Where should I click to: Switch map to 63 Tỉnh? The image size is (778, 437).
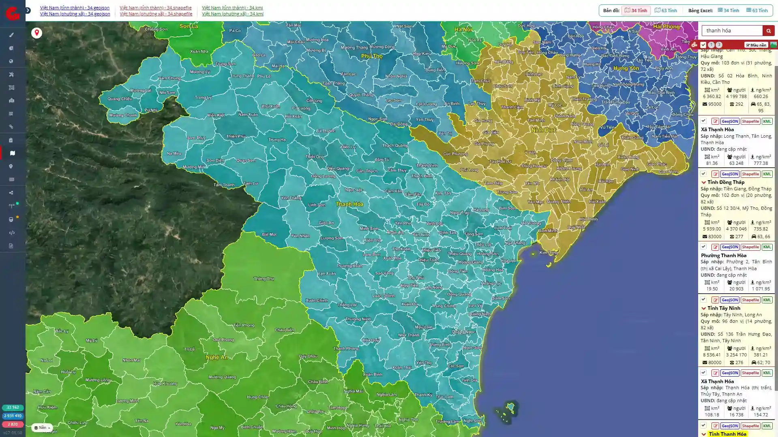666,11
